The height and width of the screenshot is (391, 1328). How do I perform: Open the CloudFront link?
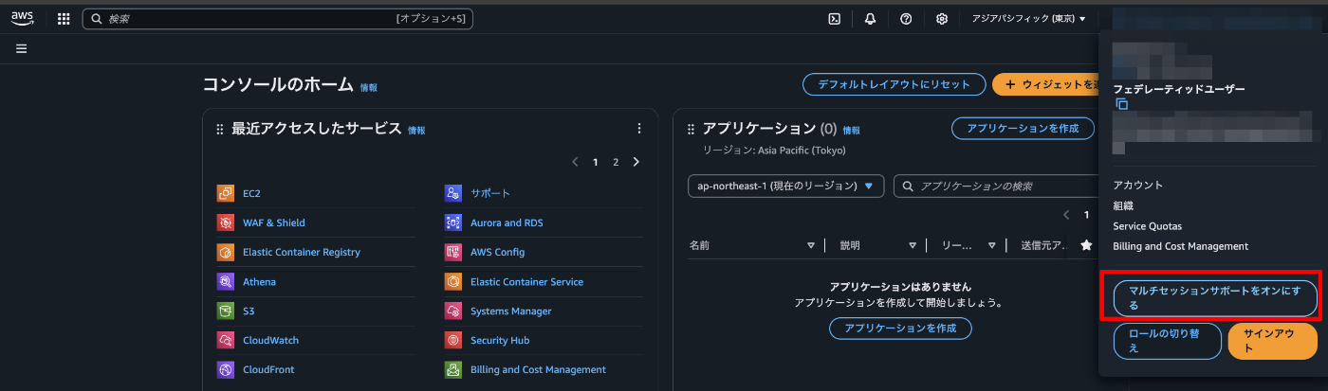[x=270, y=369]
